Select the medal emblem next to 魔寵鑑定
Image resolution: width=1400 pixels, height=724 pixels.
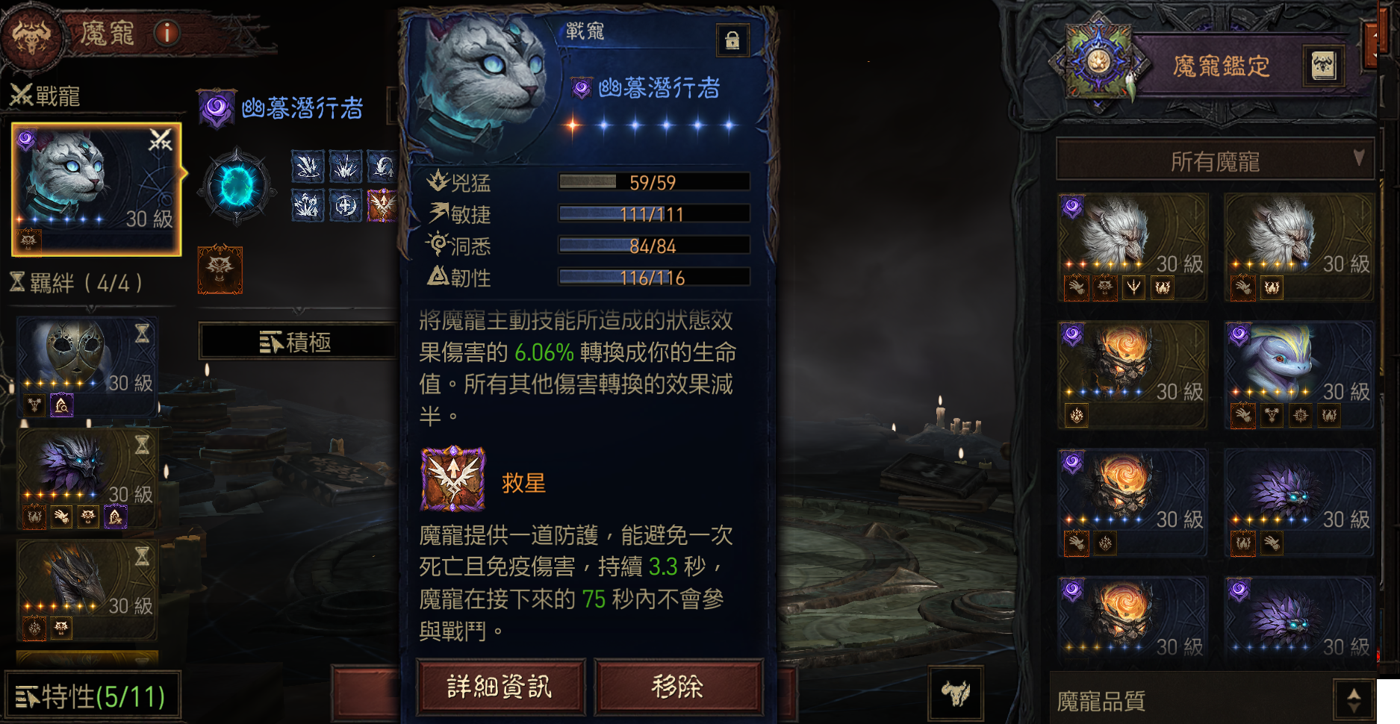1098,63
